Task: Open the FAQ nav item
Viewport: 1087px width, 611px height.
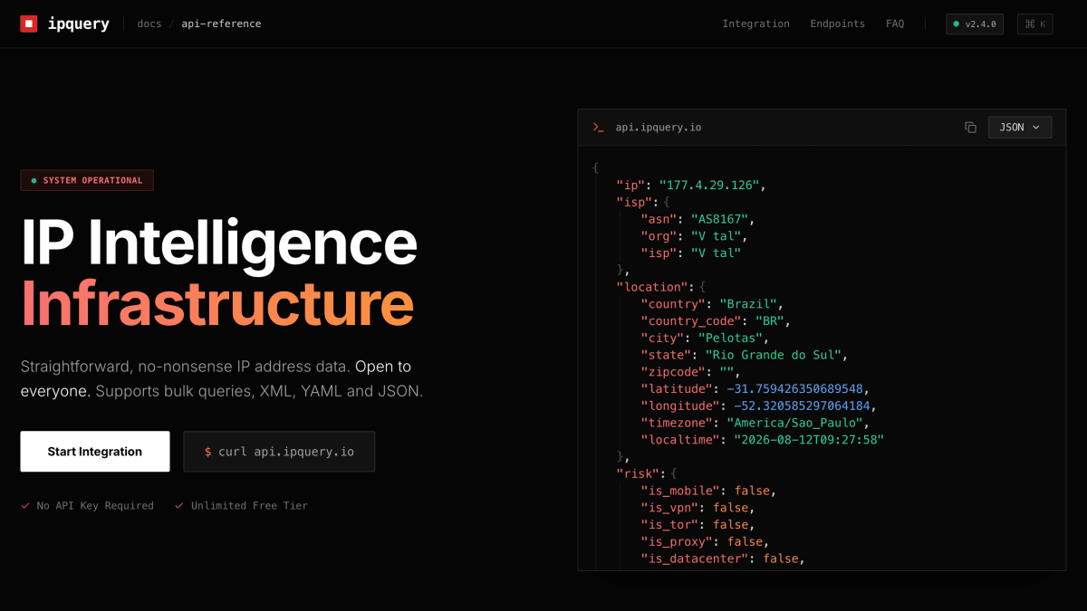Action: click(895, 24)
